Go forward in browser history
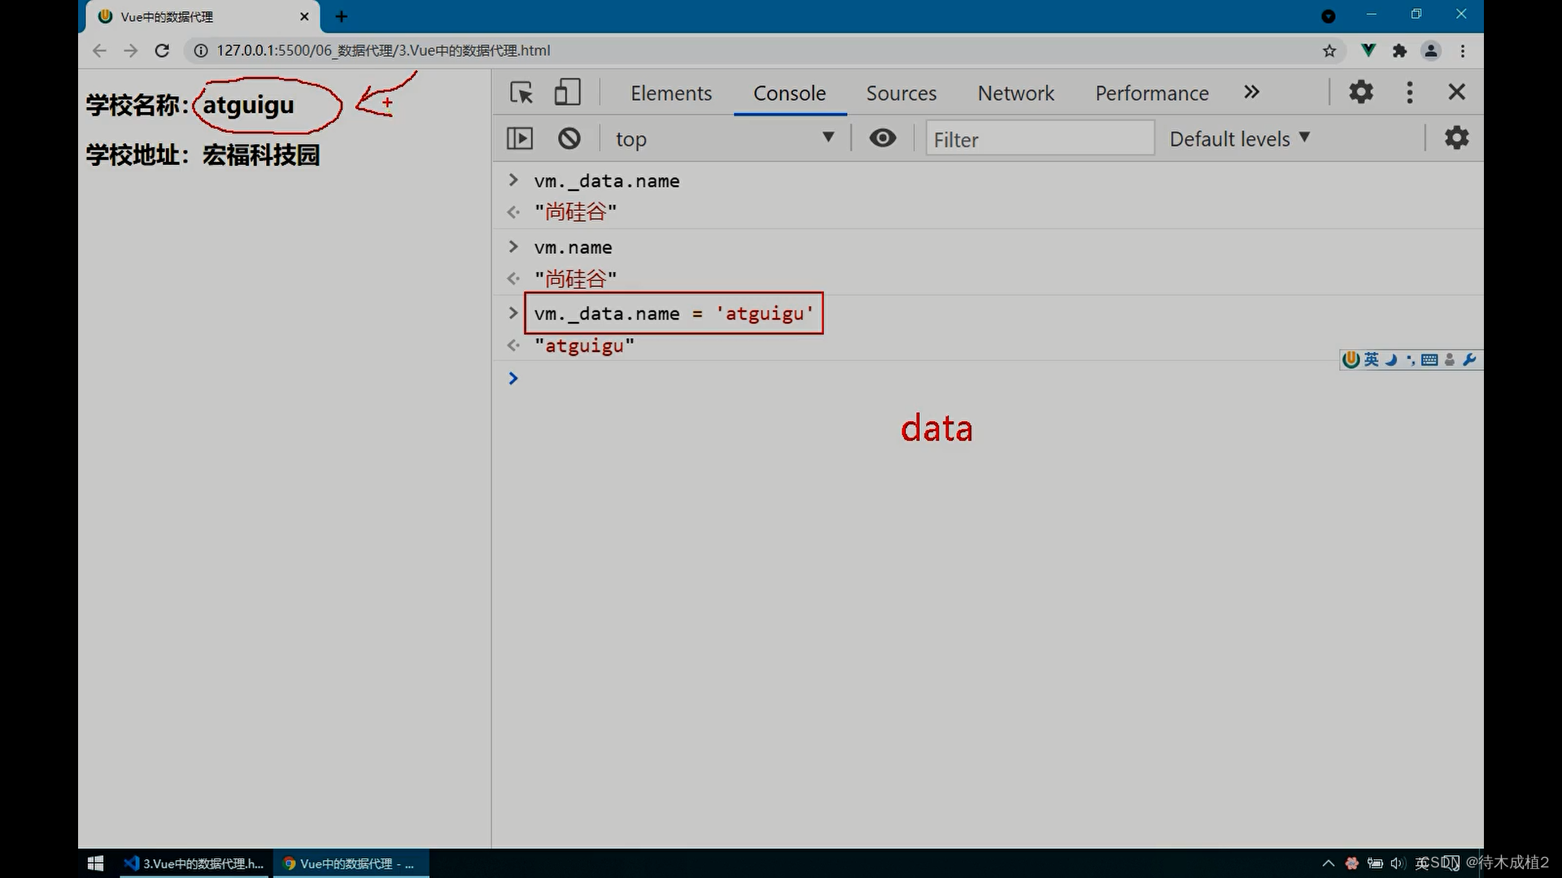The height and width of the screenshot is (878, 1562). pos(130,50)
